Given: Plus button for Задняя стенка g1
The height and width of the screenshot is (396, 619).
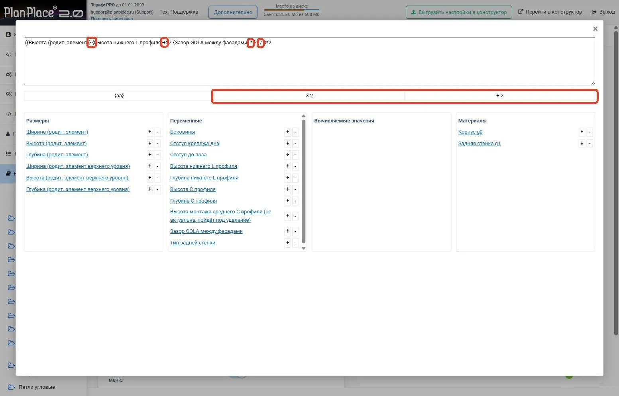Looking at the screenshot, I should (582, 144).
